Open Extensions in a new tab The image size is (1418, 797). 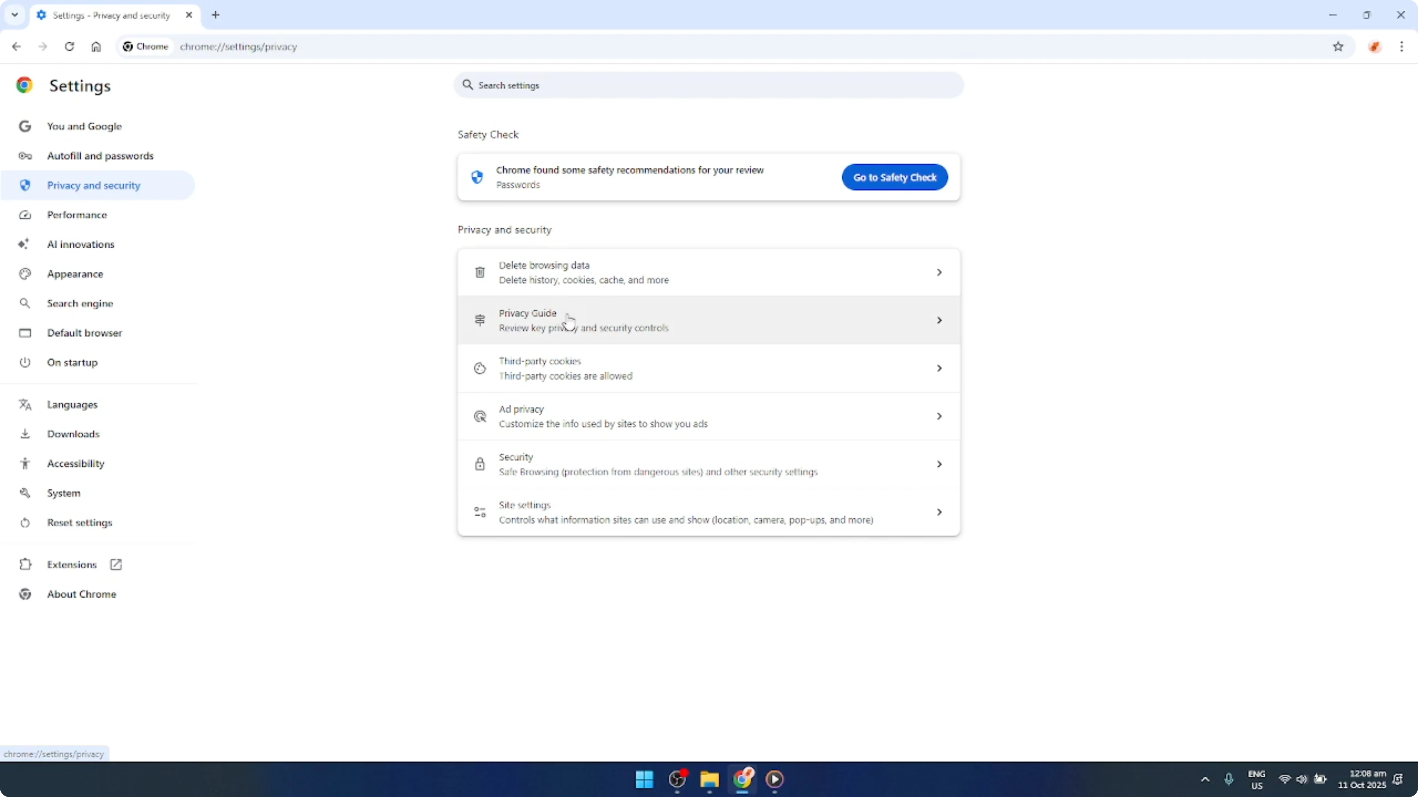(98, 564)
